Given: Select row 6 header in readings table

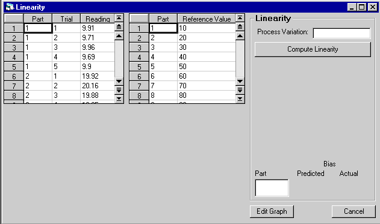Looking at the screenshot, I should pos(14,76).
